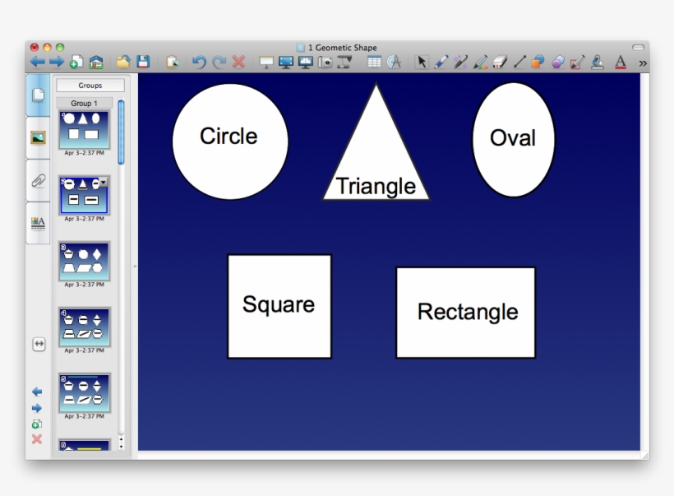Open the page 2 thumbnail menu arrow

[104, 182]
